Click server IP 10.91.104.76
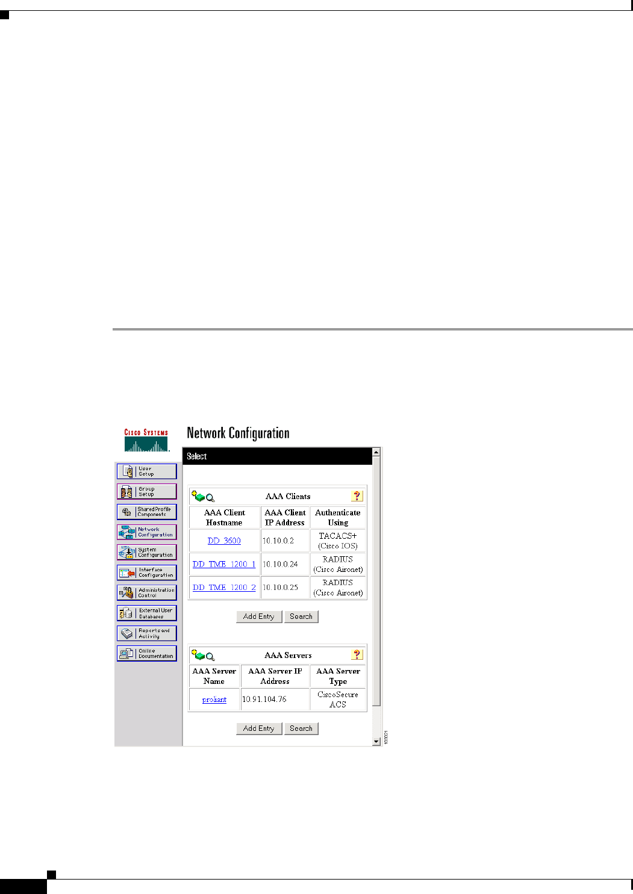 point(264,700)
